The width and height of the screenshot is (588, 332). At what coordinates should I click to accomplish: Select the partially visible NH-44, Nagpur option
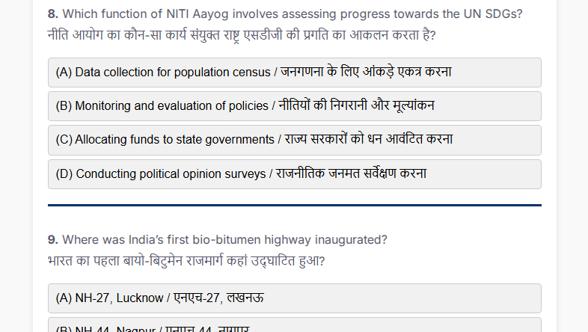[x=295, y=325]
